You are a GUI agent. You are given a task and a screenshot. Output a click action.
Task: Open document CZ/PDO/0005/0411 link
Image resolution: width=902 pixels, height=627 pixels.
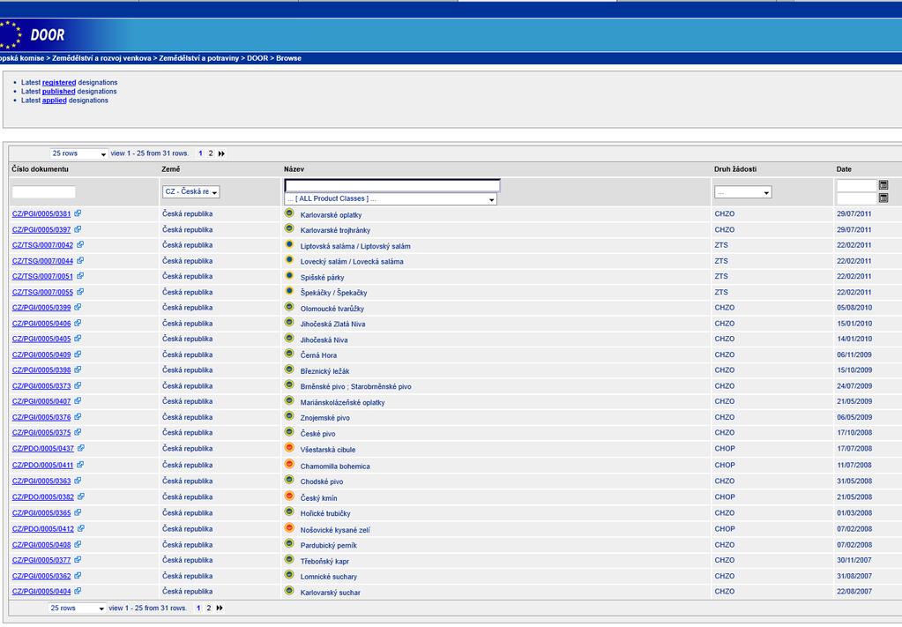(43, 465)
